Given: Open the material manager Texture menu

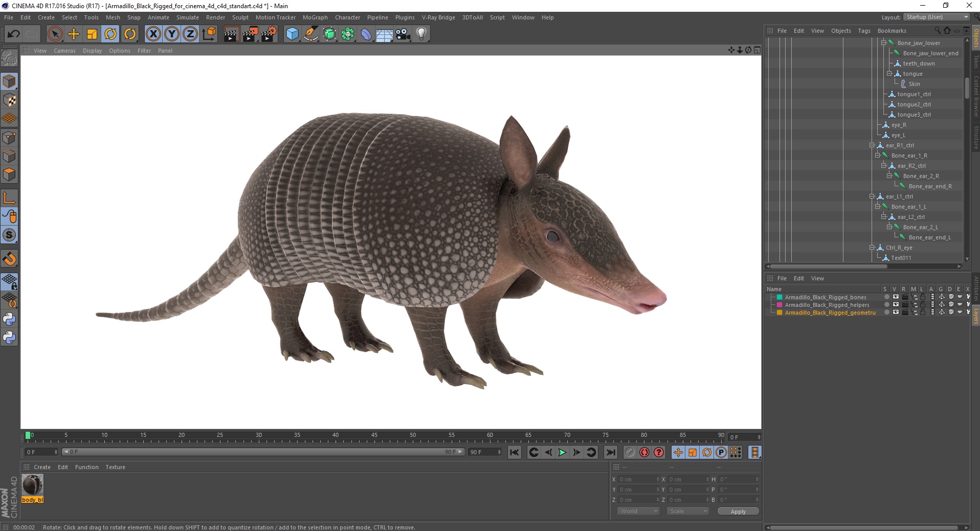Looking at the screenshot, I should 115,467.
